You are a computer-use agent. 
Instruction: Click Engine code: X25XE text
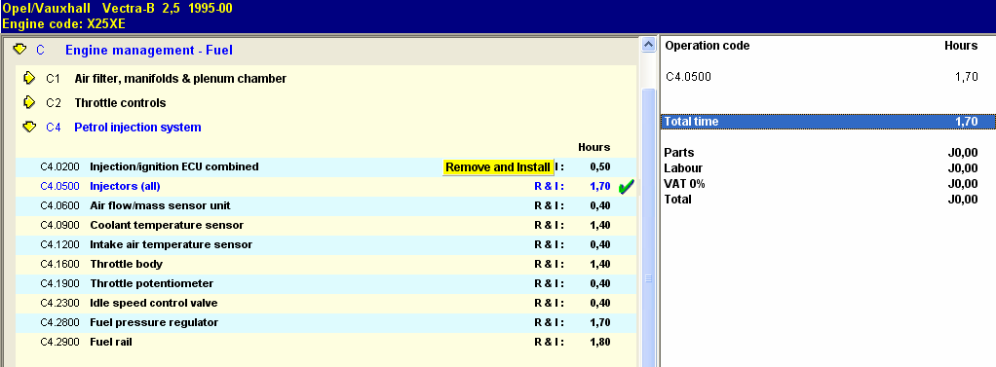pyautogui.click(x=64, y=24)
